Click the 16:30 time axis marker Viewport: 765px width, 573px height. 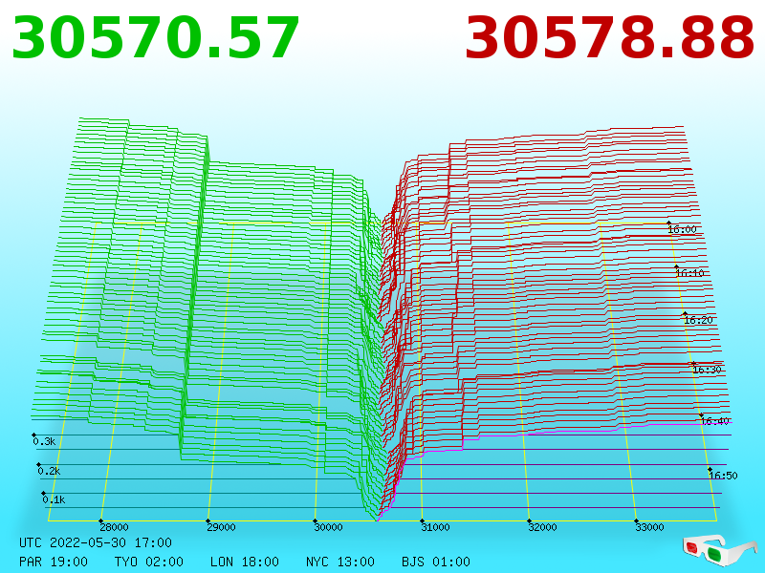(x=707, y=370)
